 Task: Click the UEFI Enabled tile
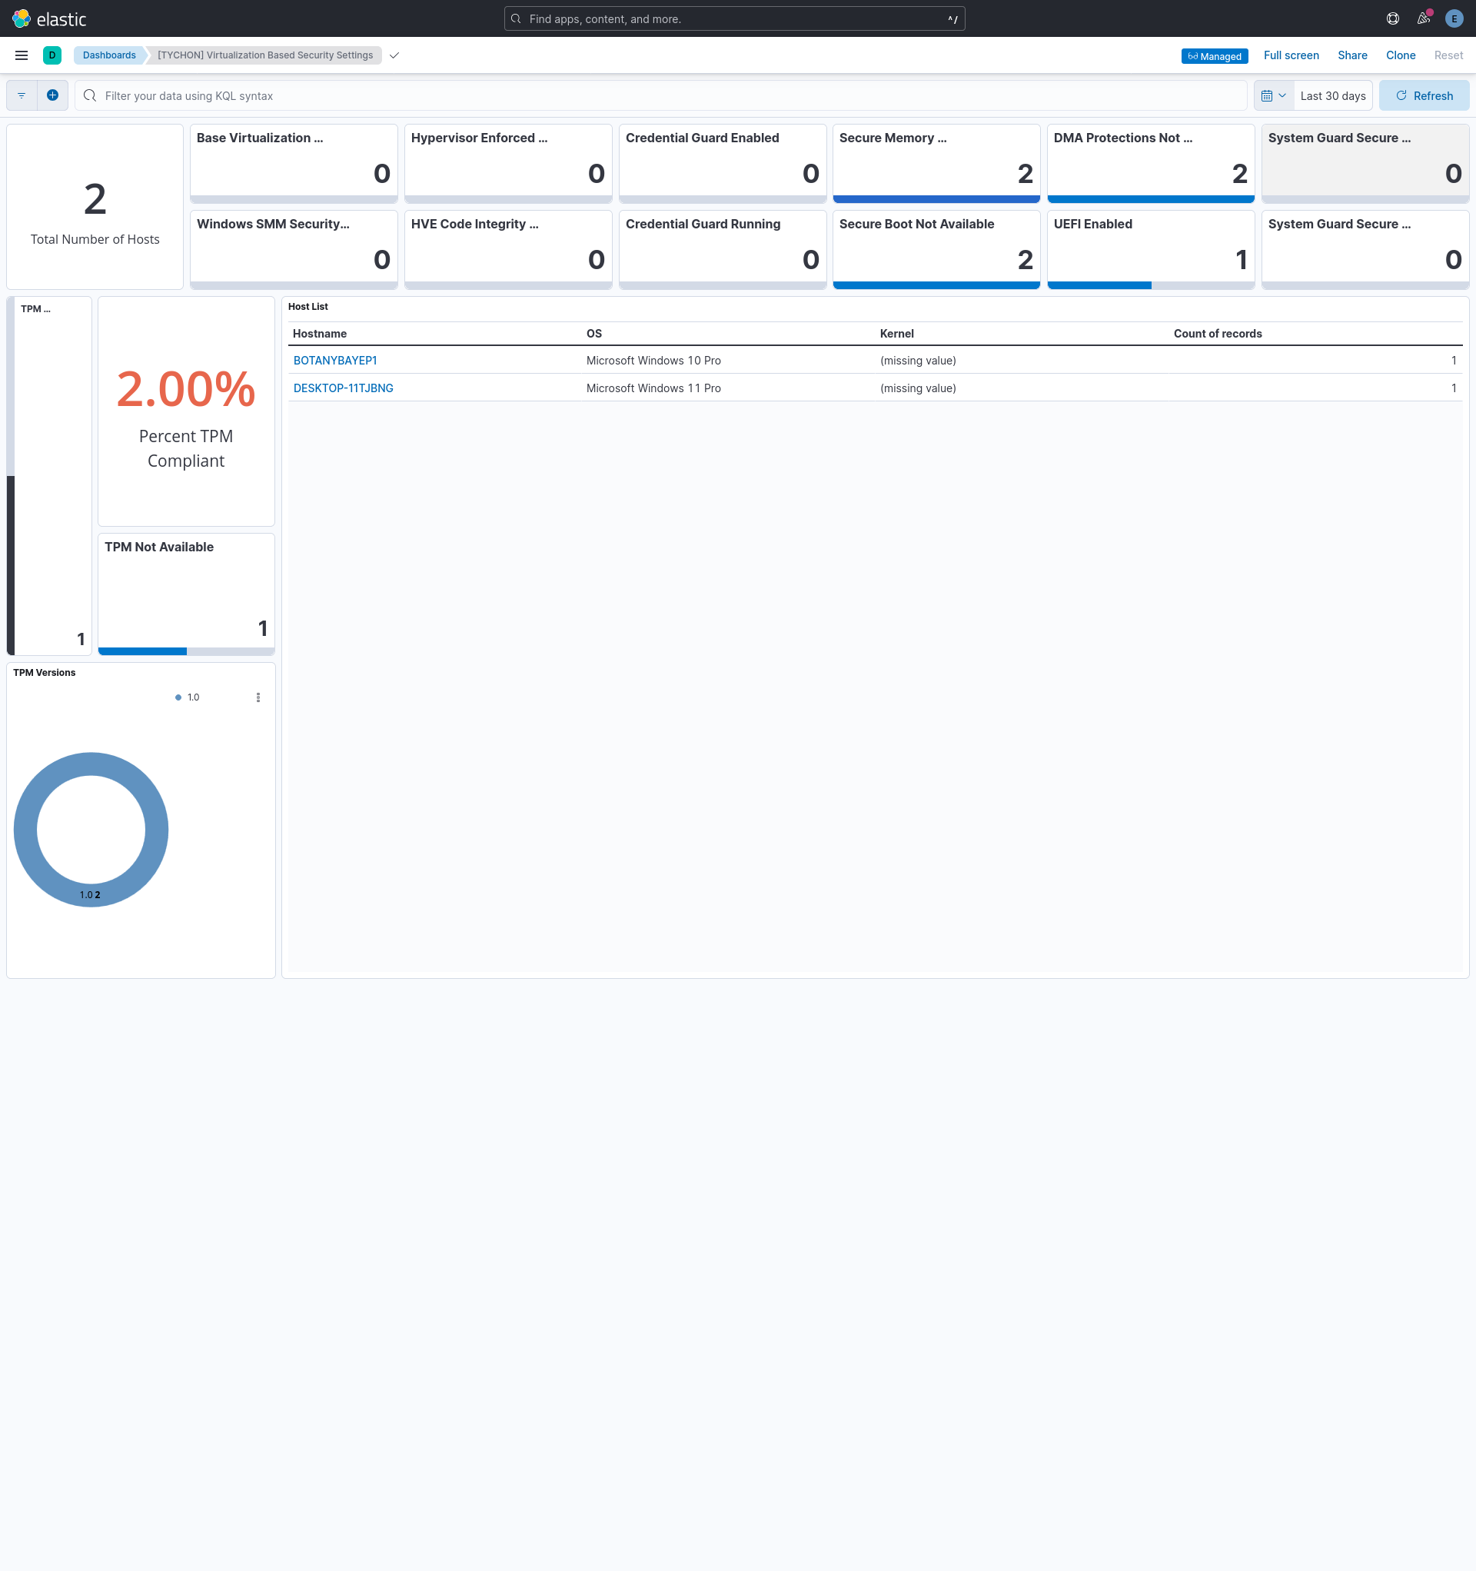coord(1152,250)
